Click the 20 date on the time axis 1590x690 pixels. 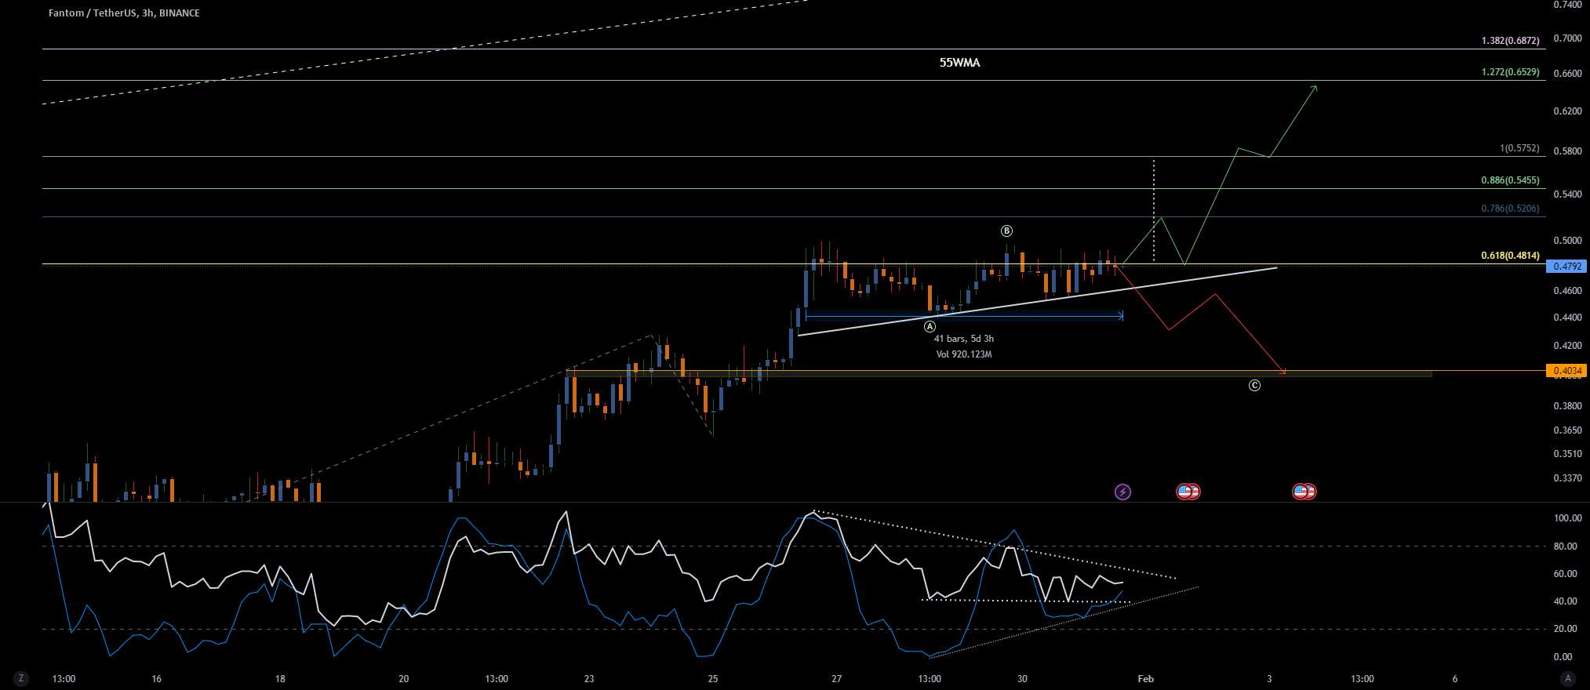click(403, 679)
